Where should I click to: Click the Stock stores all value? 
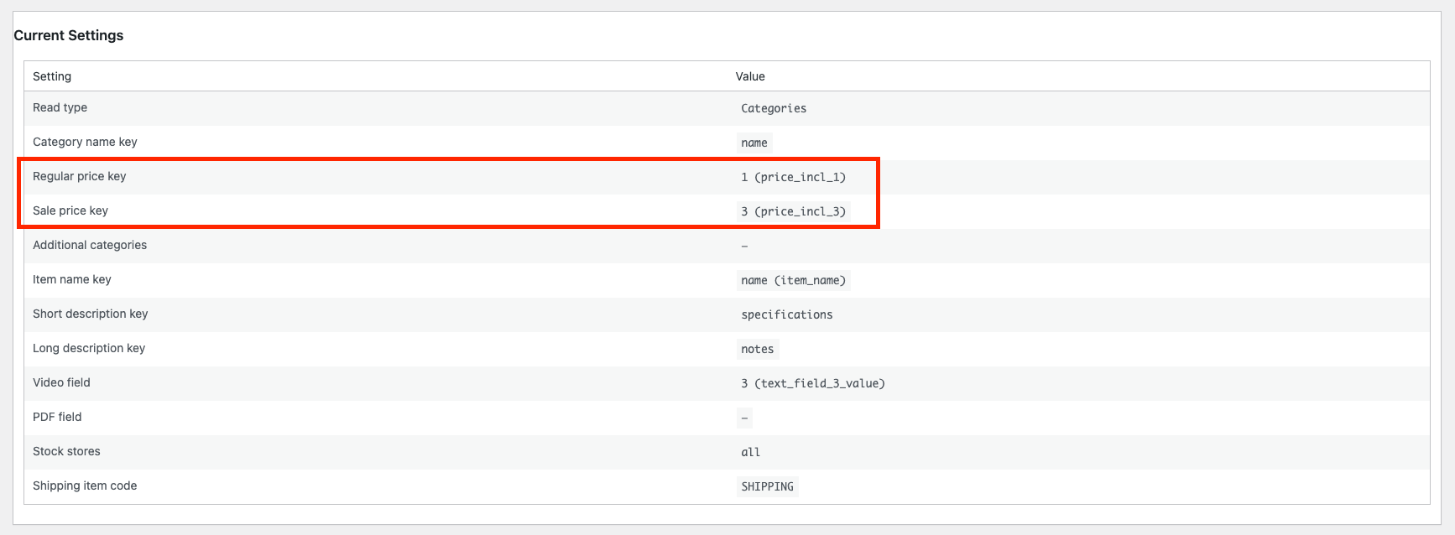click(x=750, y=452)
